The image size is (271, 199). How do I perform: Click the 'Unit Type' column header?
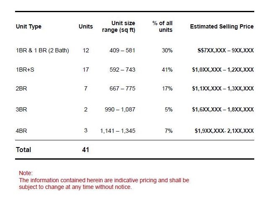(x=28, y=27)
